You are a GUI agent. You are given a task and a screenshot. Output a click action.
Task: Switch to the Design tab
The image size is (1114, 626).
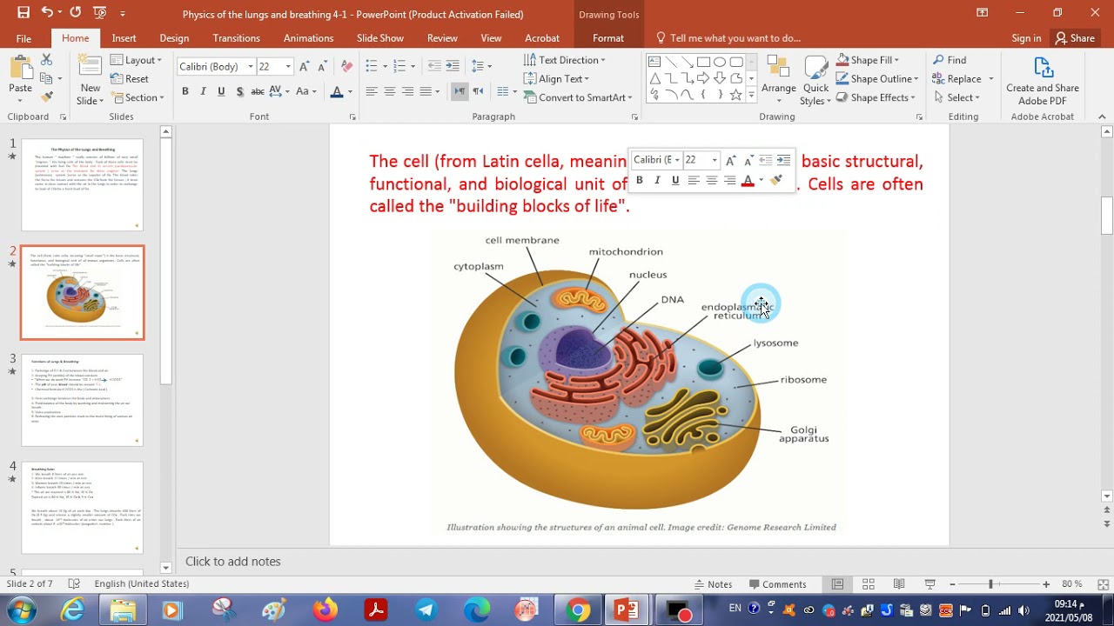click(174, 38)
